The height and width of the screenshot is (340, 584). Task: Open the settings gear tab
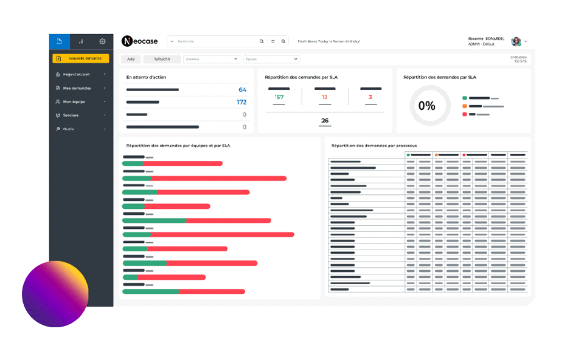point(102,41)
